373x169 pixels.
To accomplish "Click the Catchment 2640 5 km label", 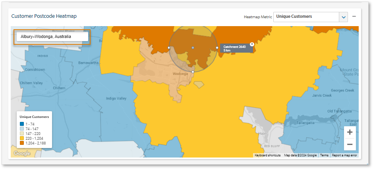I will pyautogui.click(x=235, y=49).
